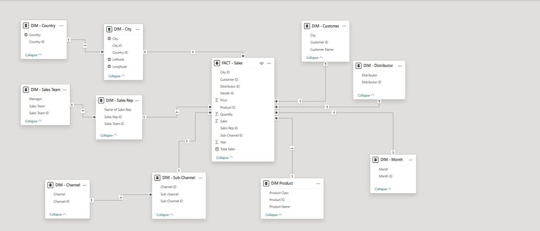Image resolution: width=540 pixels, height=231 pixels.
Task: Open the DIM - Sales Rep ellipsis menu
Action: coord(137,100)
